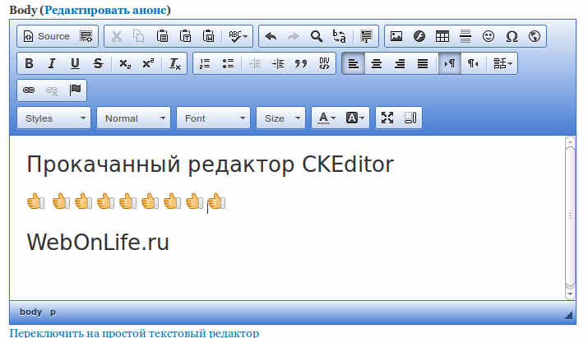The height and width of the screenshot is (338, 588).
Task: Click the Undo arrow icon
Action: (271, 36)
